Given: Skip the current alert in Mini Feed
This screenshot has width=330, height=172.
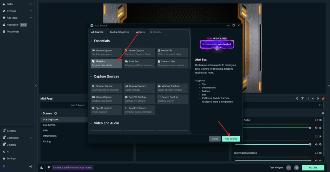Looking at the screenshot, I should (313, 98).
